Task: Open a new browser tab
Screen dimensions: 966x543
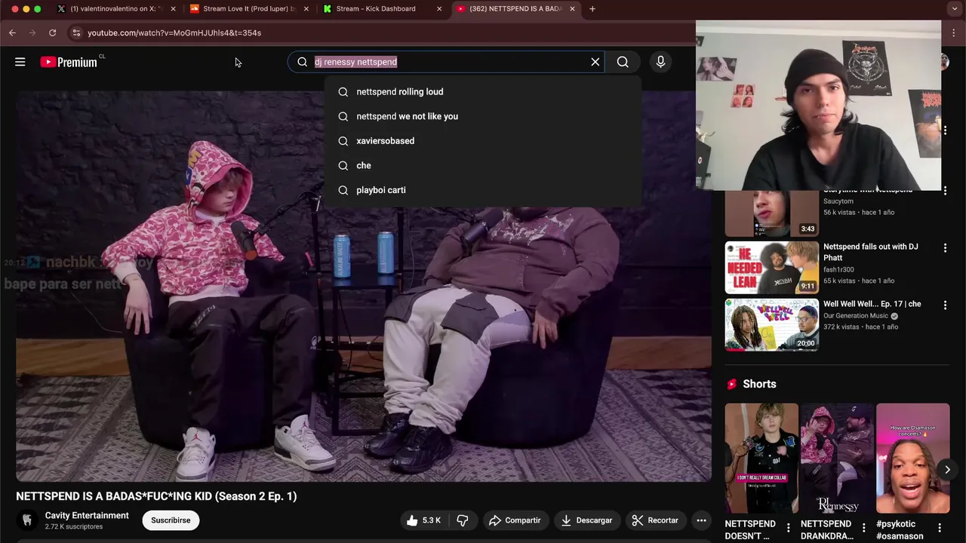Action: 592,9
